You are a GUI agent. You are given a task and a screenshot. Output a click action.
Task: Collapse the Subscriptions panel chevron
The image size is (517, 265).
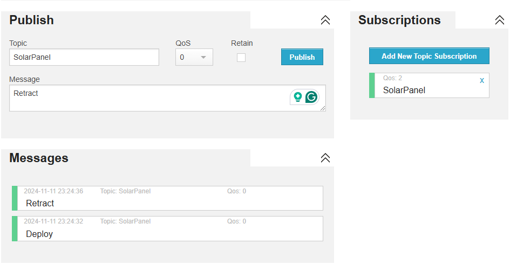click(499, 20)
